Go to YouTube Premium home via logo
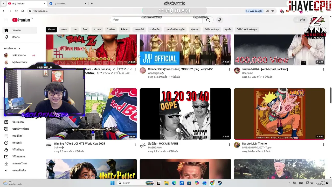332x187 pixels. (x=21, y=20)
